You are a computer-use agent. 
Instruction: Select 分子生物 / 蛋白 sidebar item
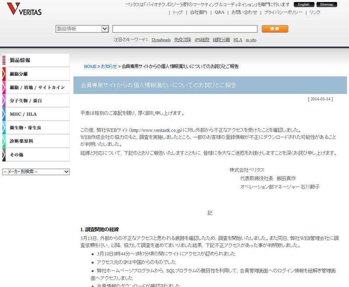point(36,101)
